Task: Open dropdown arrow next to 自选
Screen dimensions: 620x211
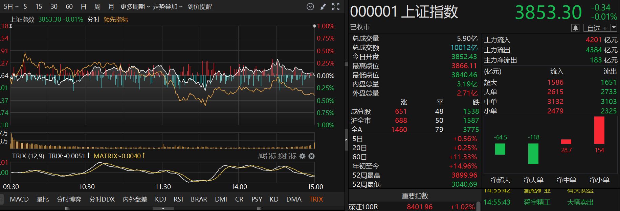Action: click(614, 28)
